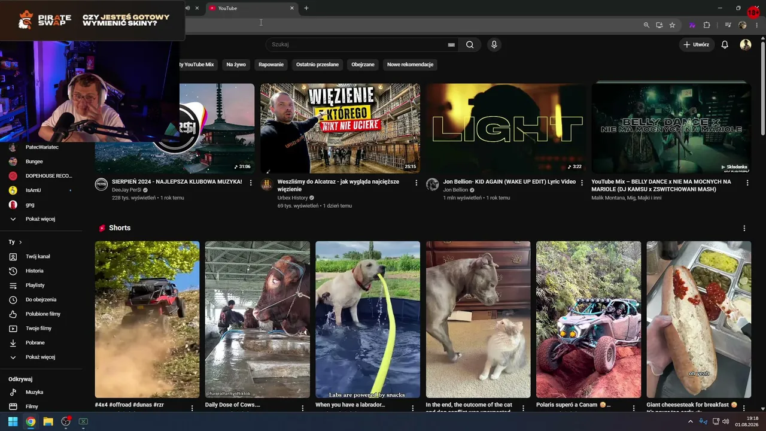The height and width of the screenshot is (431, 766).
Task: Open the Shorts section options menu
Action: [x=744, y=228]
